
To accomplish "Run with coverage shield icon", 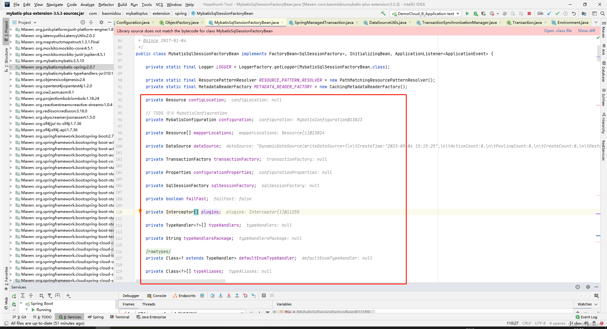I will (483, 13).
